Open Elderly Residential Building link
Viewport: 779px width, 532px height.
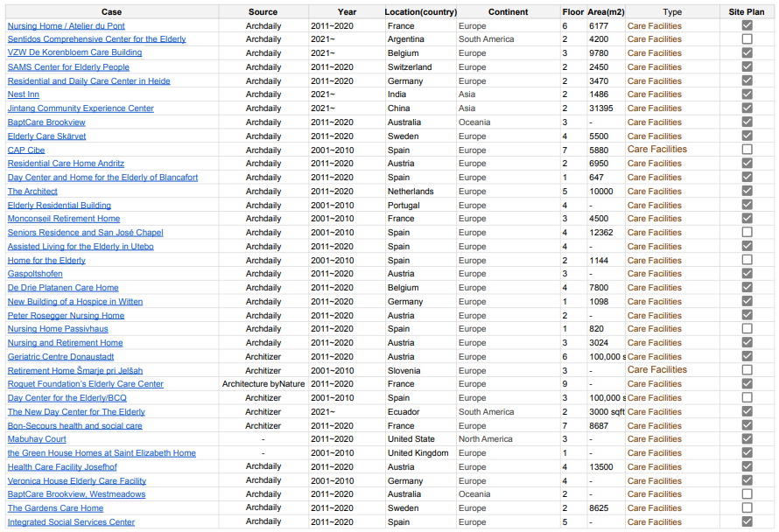[60, 205]
